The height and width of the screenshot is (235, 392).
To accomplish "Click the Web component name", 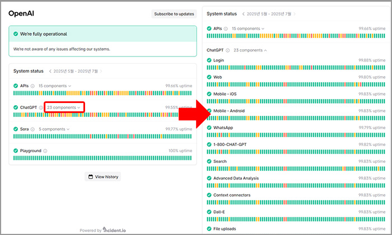I will pyautogui.click(x=217, y=77).
